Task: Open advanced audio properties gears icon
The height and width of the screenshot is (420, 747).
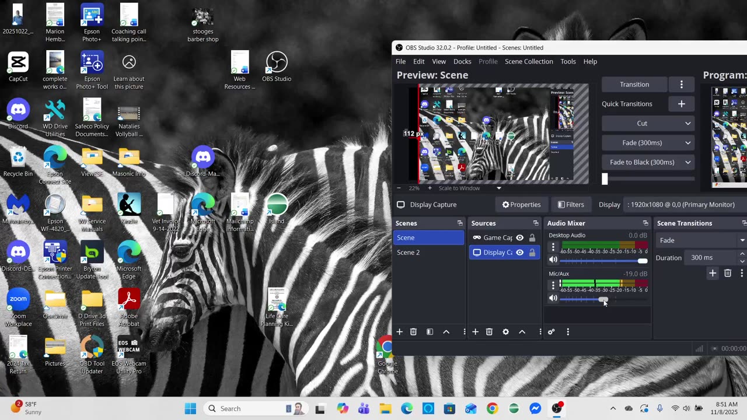Action: (x=551, y=332)
